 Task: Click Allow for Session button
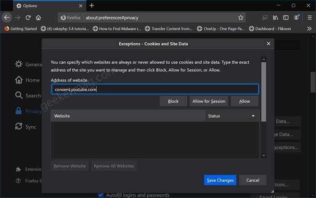(x=209, y=101)
